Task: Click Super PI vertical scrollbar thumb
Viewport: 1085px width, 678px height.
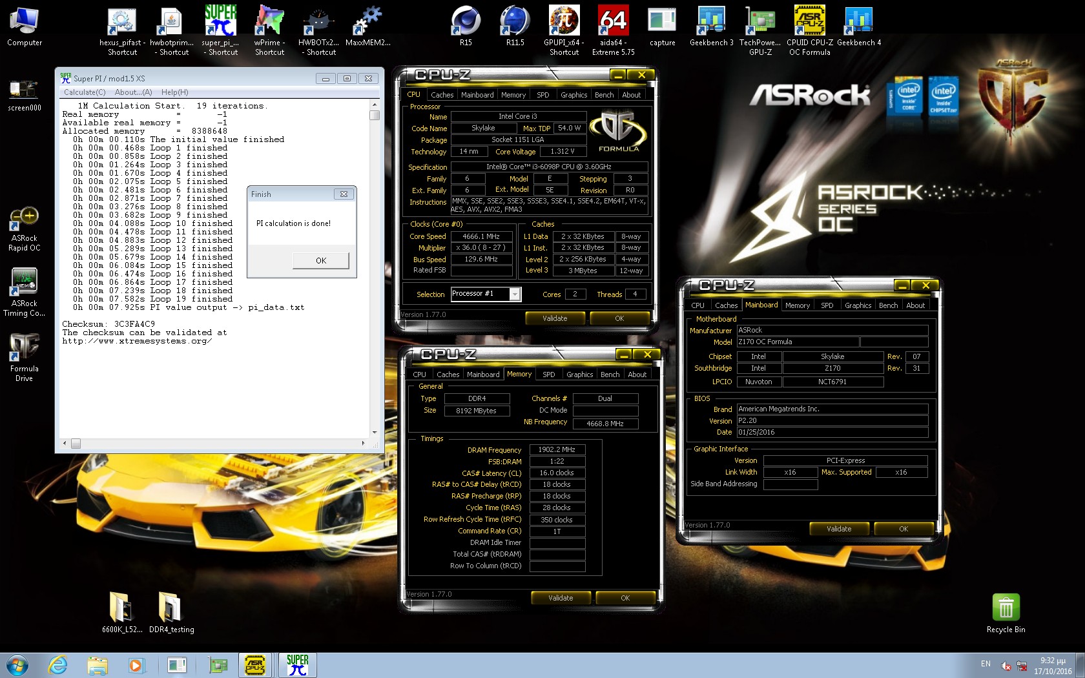Action: 375,116
